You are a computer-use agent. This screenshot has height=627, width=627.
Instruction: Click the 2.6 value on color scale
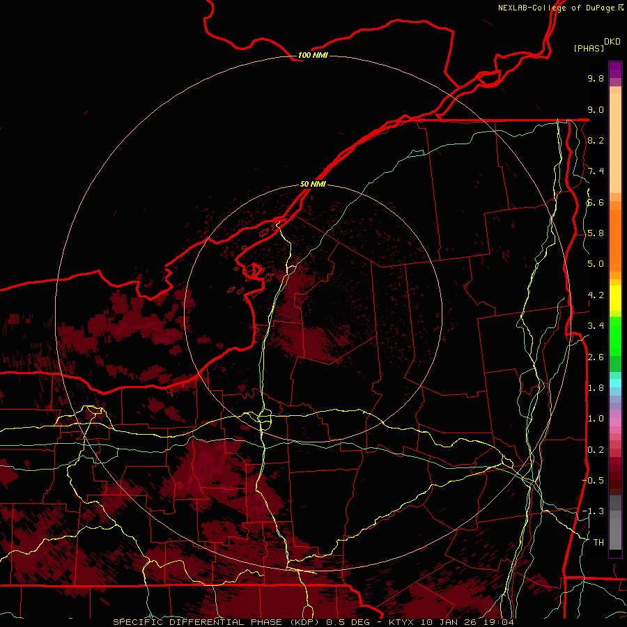(596, 357)
